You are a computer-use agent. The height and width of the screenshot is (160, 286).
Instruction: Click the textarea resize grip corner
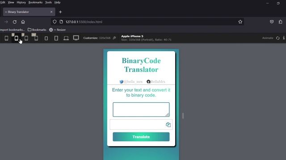click(x=167, y=115)
